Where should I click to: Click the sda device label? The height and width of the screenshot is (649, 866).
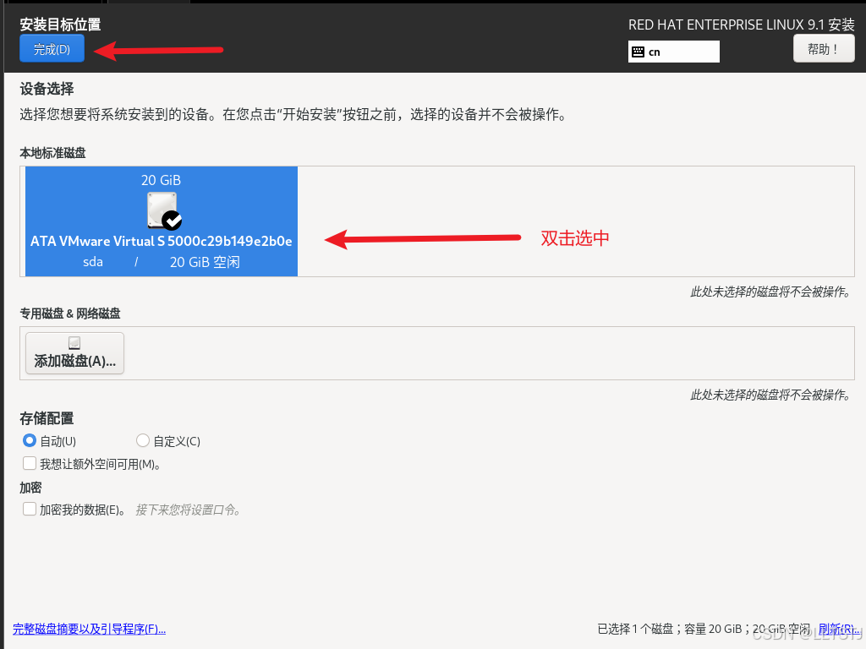coord(93,262)
